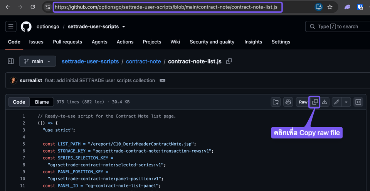Copy raw file contents

pyautogui.click(x=315, y=102)
